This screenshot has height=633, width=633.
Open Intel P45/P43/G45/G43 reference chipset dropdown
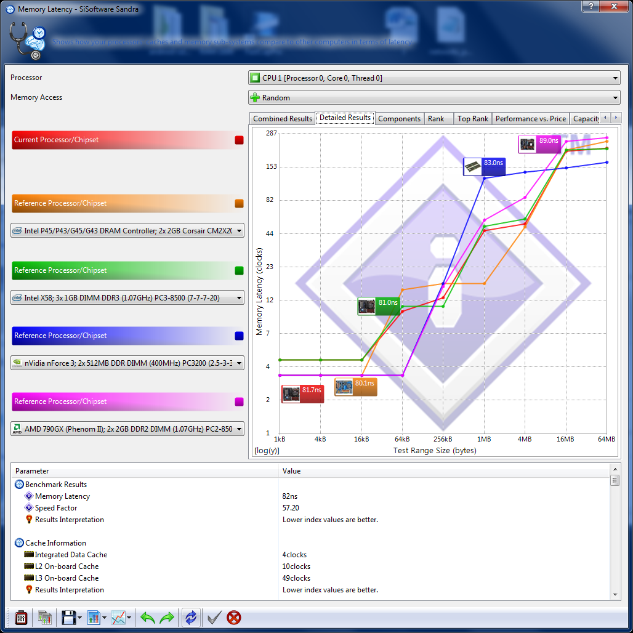click(x=127, y=230)
